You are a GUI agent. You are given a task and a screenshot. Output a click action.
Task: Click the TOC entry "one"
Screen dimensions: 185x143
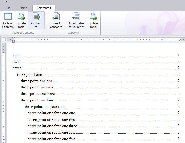pyautogui.click(x=16, y=55)
